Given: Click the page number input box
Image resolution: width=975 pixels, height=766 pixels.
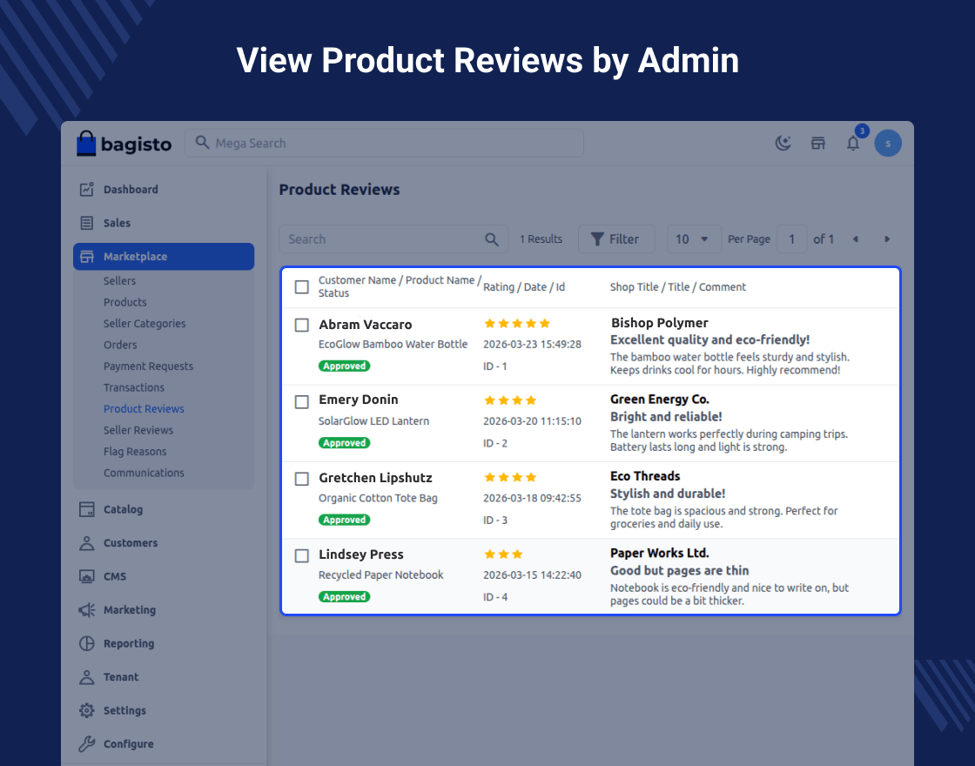Looking at the screenshot, I should coord(791,239).
